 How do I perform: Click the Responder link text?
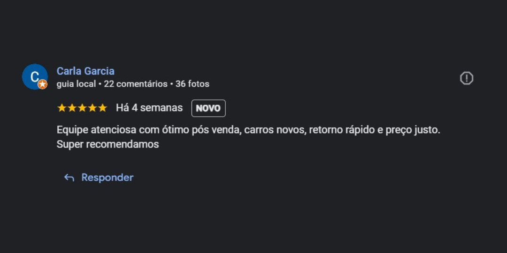point(108,178)
